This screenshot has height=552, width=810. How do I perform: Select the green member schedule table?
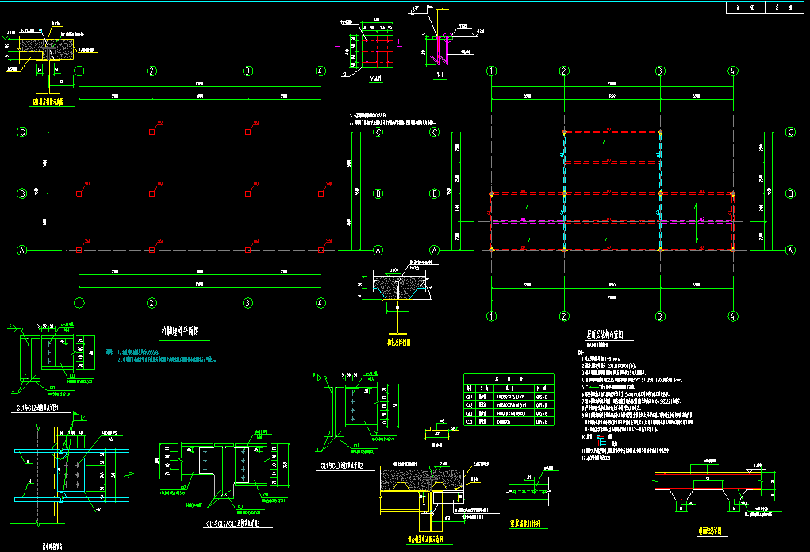[508, 401]
